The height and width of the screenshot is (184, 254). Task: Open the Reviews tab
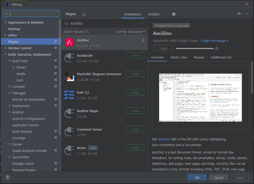199,57
